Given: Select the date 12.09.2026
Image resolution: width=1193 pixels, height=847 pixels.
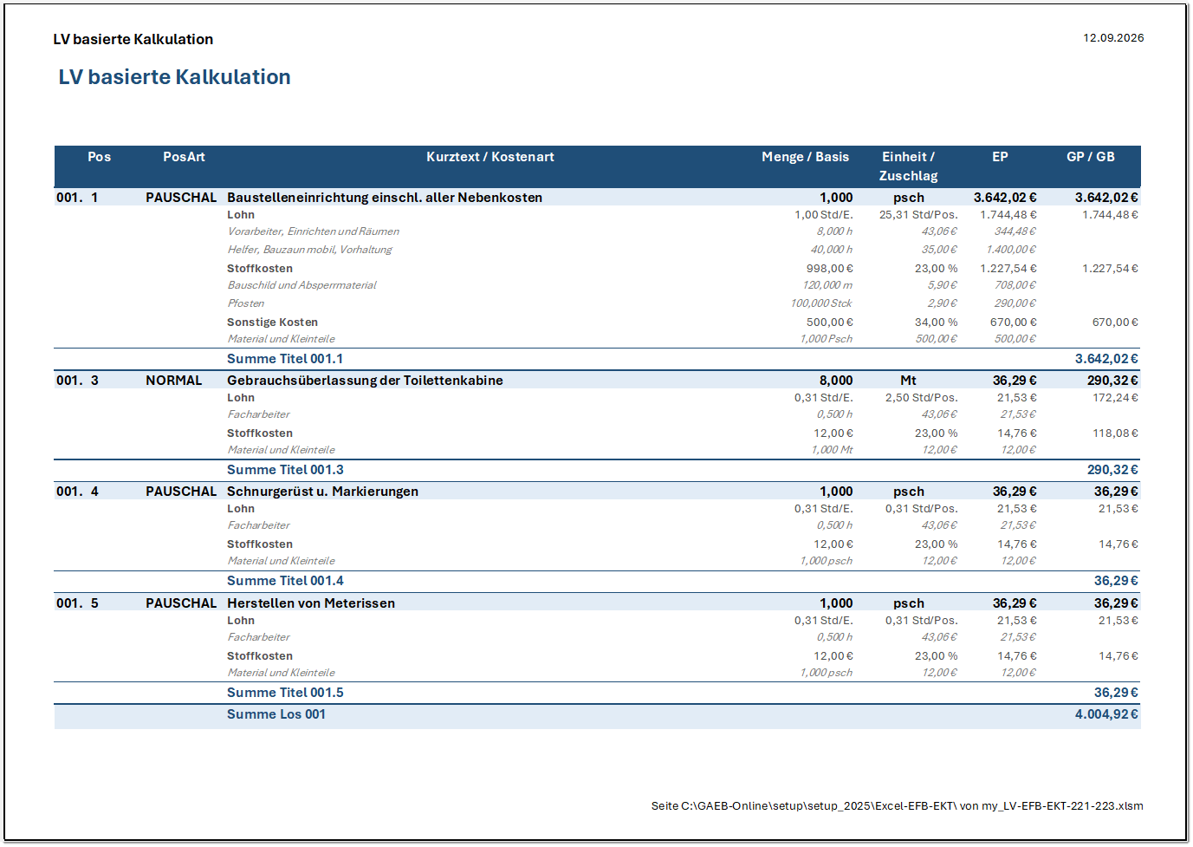Looking at the screenshot, I should (x=1113, y=38).
